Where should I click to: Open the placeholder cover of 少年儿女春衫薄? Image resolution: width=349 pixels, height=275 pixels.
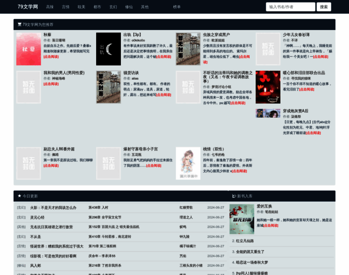click(x=268, y=49)
